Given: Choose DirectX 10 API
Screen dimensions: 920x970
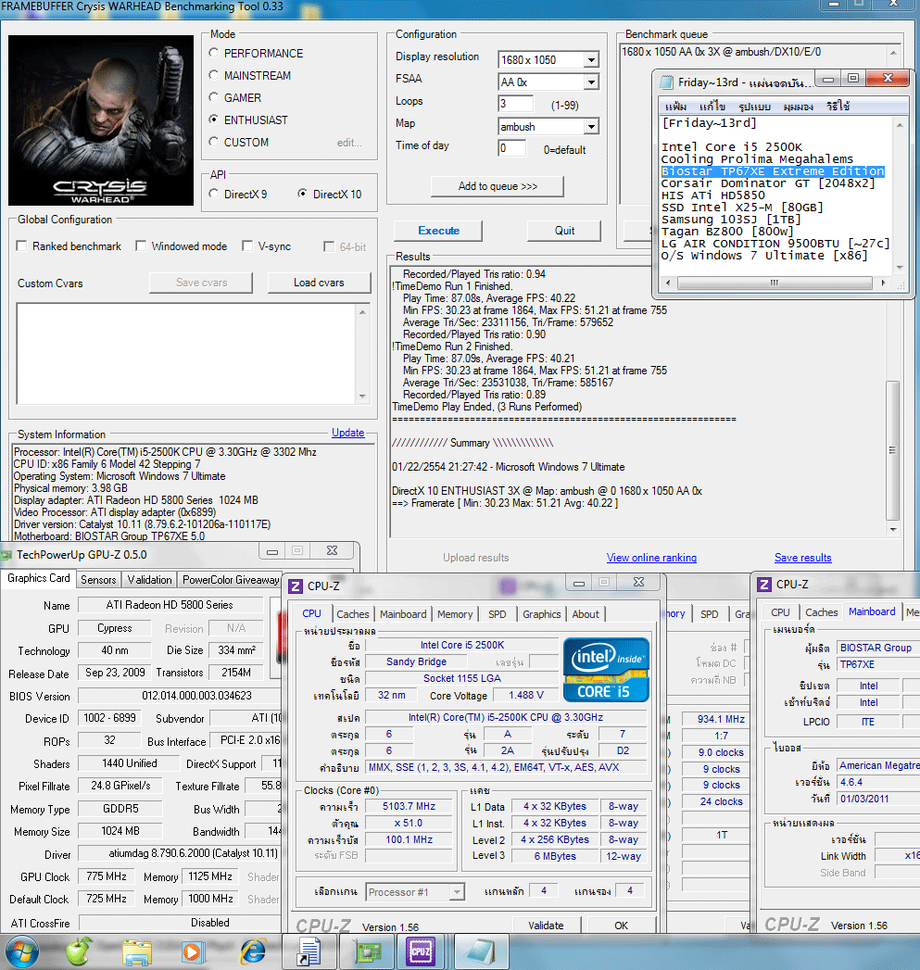Looking at the screenshot, I should (303, 195).
